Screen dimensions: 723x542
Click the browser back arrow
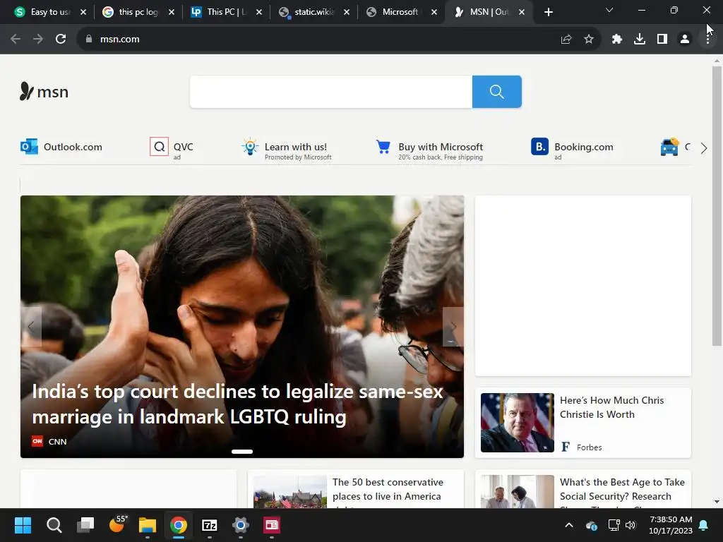tap(16, 40)
